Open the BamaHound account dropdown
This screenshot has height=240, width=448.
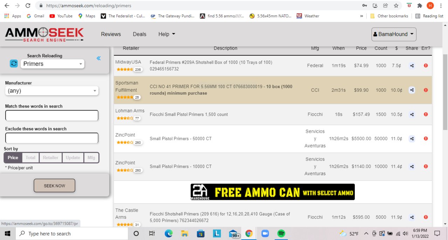[394, 34]
